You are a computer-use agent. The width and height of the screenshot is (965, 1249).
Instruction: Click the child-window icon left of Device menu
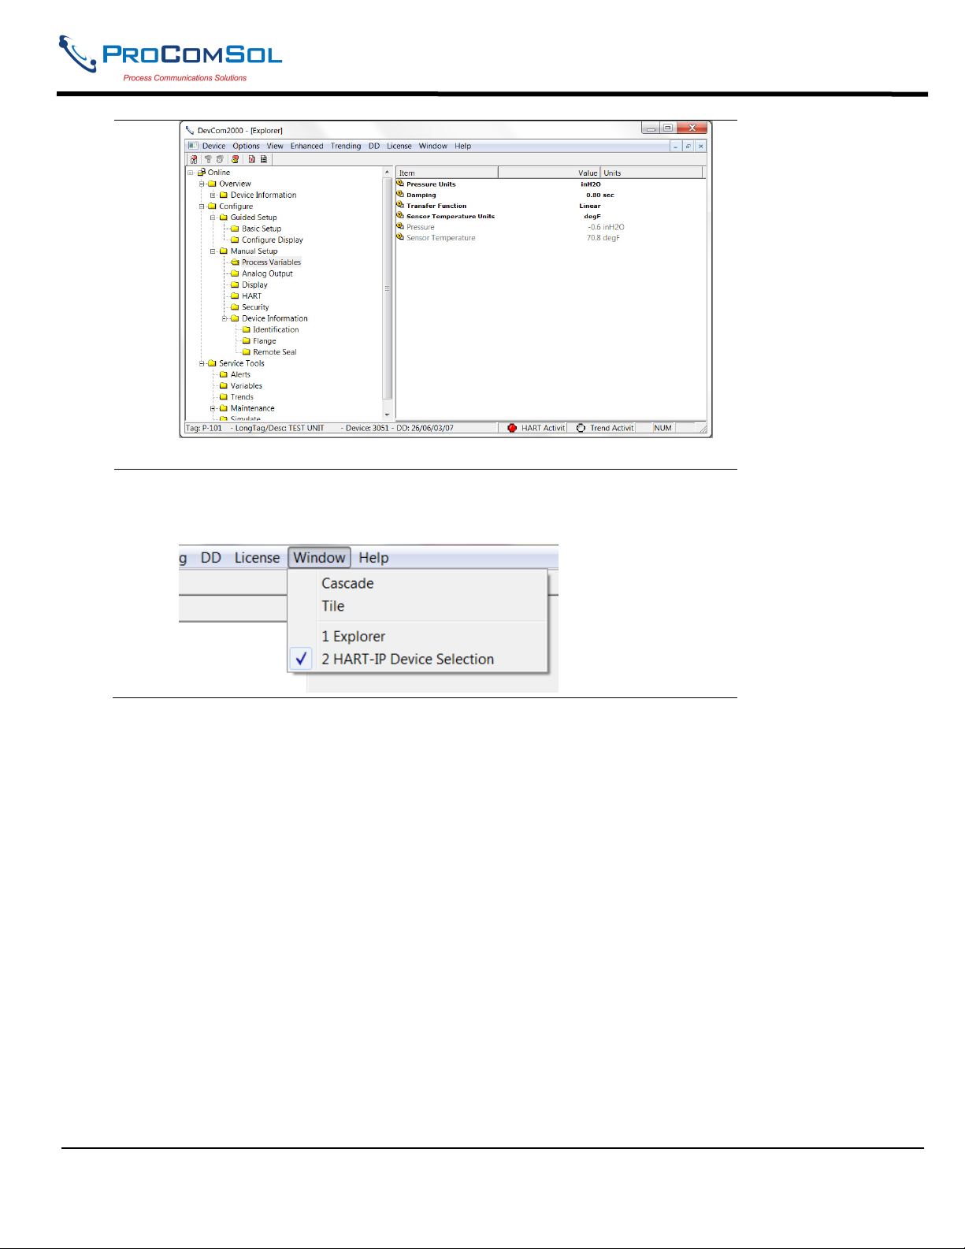[x=193, y=146]
